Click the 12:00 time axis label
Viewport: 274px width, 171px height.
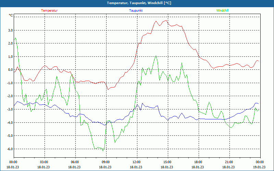tap(137, 162)
